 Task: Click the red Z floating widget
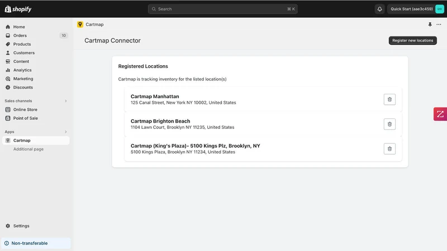pyautogui.click(x=440, y=114)
